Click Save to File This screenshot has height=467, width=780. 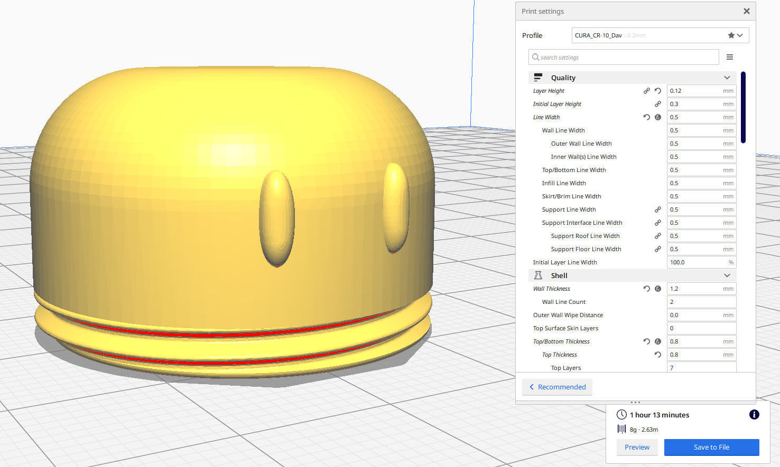[712, 447]
